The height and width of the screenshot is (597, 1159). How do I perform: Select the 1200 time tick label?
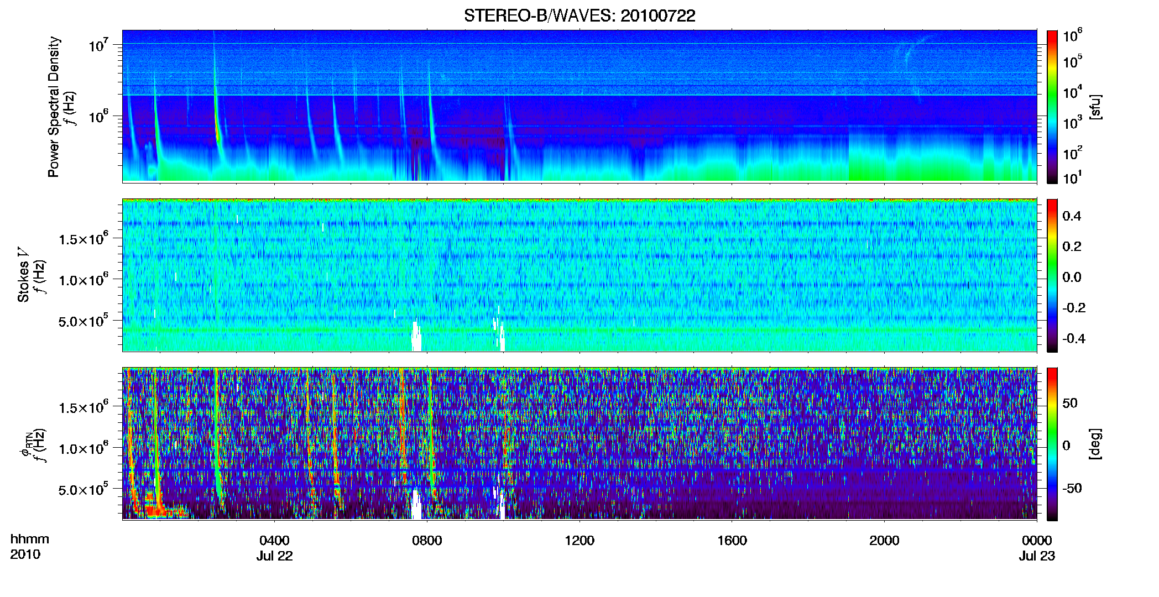pos(579,541)
